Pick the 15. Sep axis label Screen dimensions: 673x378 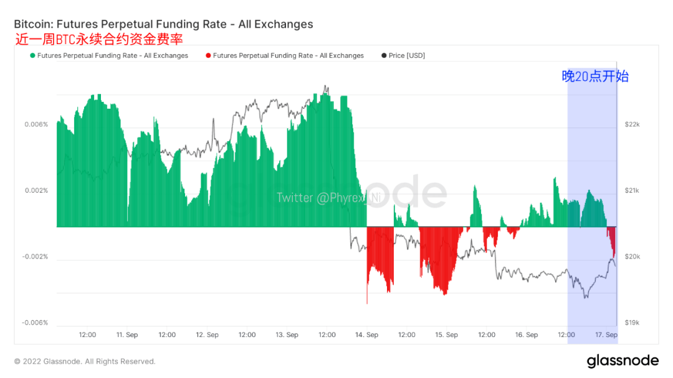point(446,335)
